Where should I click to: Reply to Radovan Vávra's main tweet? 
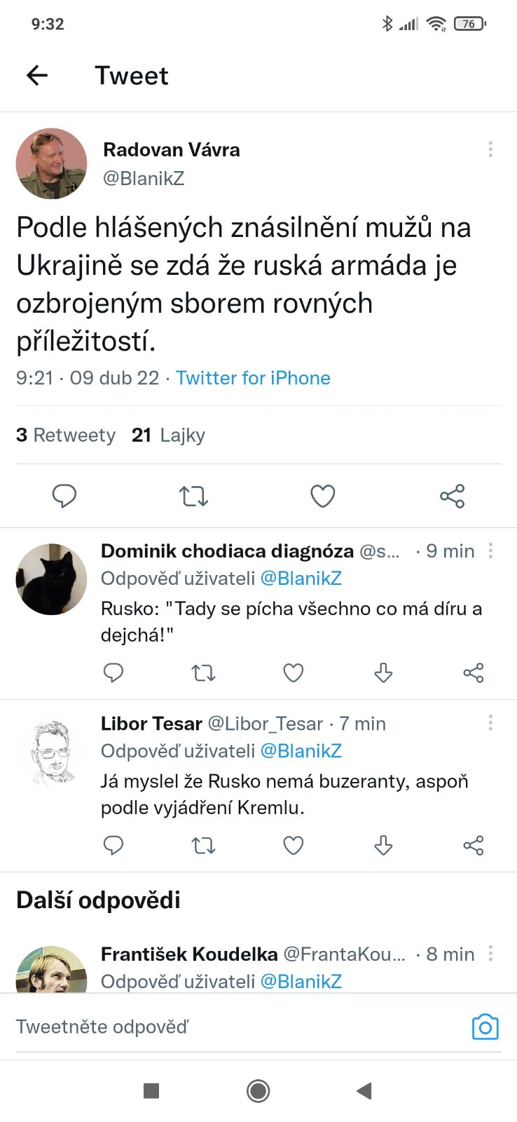[x=64, y=496]
